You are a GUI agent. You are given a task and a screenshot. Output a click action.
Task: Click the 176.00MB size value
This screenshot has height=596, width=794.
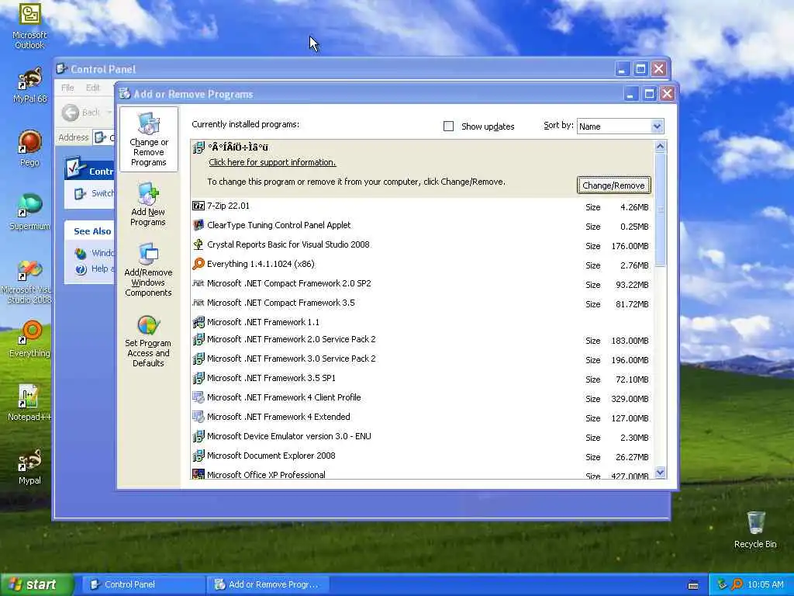click(630, 246)
